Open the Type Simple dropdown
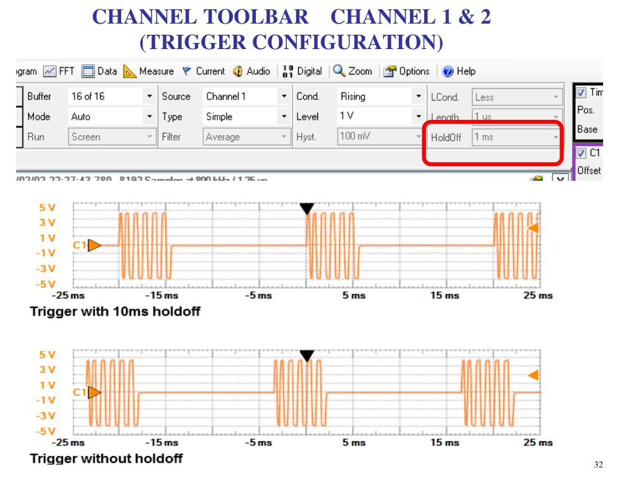Screen dimensions: 636x477 tap(246, 116)
